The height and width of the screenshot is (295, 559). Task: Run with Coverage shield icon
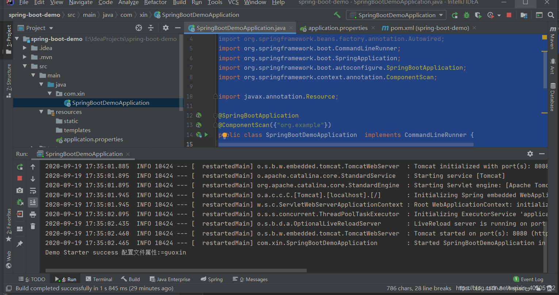tap(478, 15)
